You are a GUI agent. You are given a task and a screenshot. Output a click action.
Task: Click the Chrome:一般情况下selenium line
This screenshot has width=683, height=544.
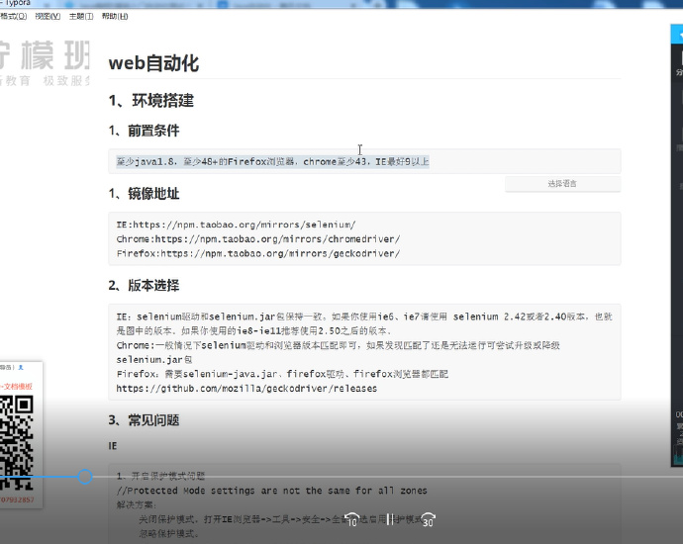point(338,345)
